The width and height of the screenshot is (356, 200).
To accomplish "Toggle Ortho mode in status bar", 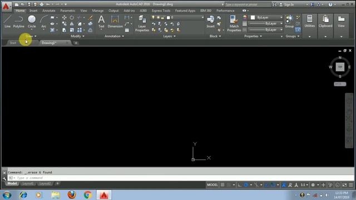I will pyautogui.click(x=240, y=185).
